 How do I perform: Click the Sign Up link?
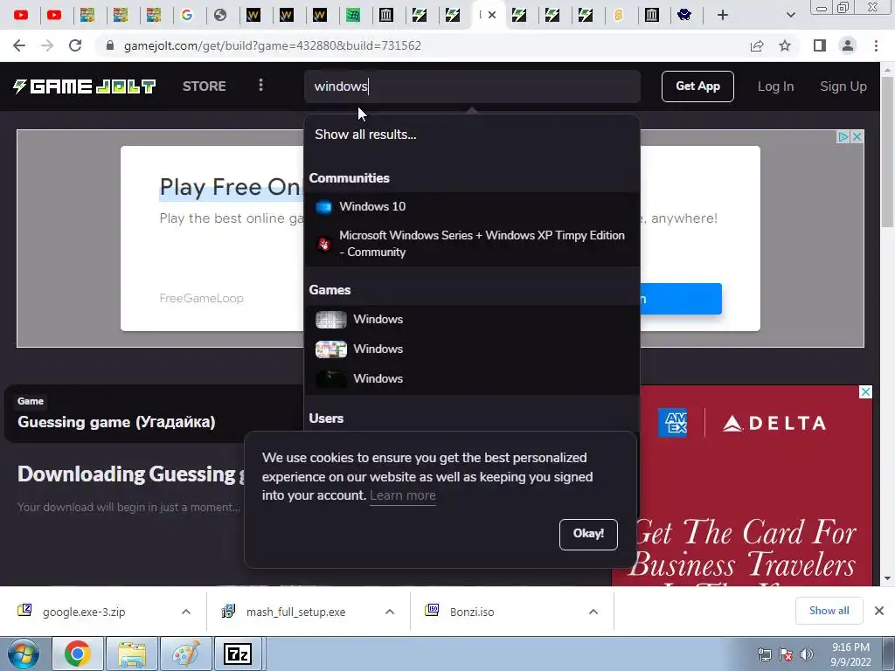(x=843, y=86)
